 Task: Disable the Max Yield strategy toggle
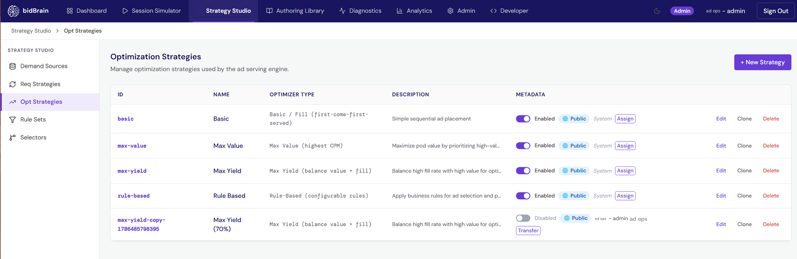[x=523, y=170]
